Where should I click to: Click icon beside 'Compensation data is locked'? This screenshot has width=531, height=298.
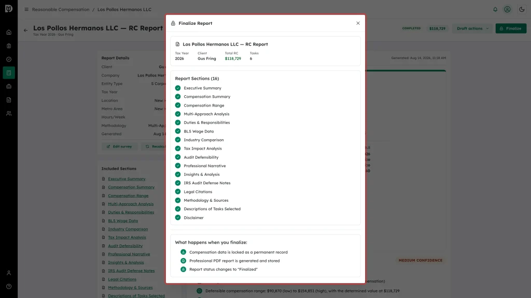tap(183, 252)
